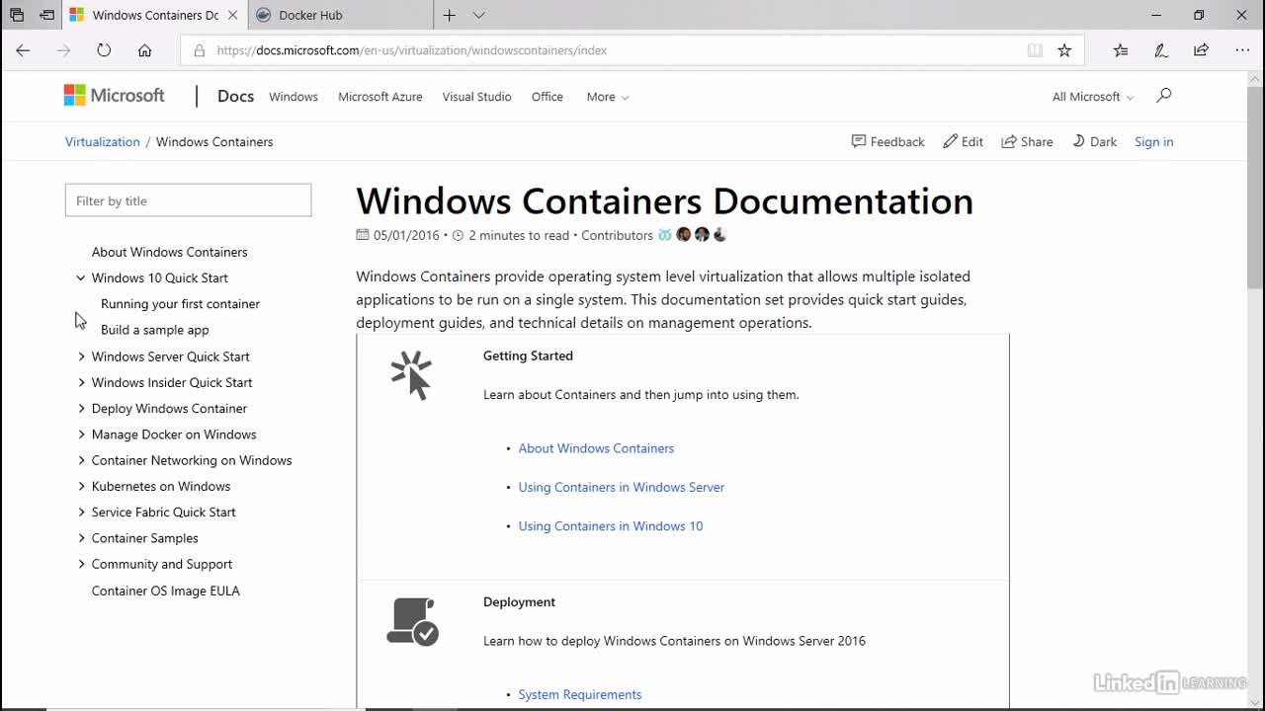Click the first contributor avatar
Image resolution: width=1265 pixels, height=711 pixels.
coord(665,235)
